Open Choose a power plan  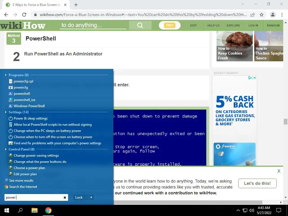pos(27,168)
